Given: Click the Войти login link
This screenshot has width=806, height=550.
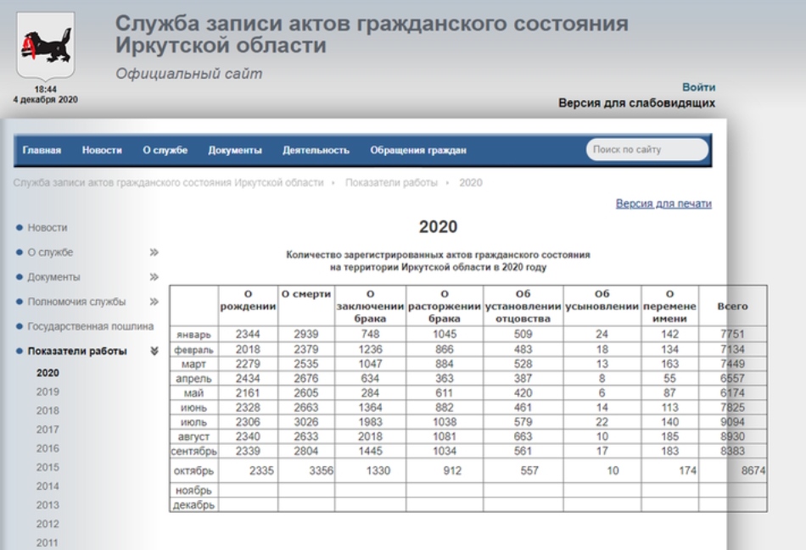Looking at the screenshot, I should (698, 87).
